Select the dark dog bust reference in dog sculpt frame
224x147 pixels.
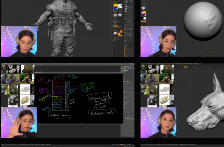167,69
